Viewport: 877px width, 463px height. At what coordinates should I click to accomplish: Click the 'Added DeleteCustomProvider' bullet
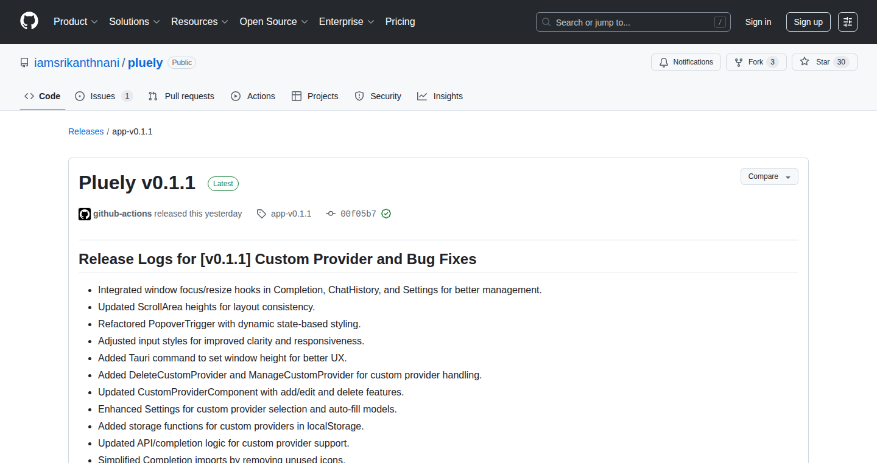290,375
